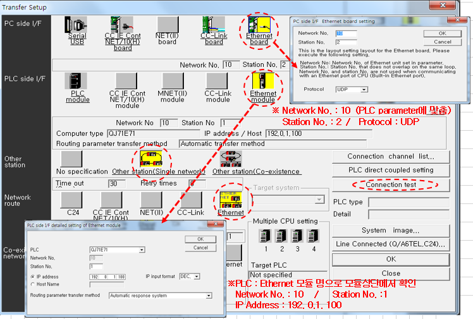Select Other station (Single network) icon
The width and height of the screenshot is (473, 319).
click(151, 159)
